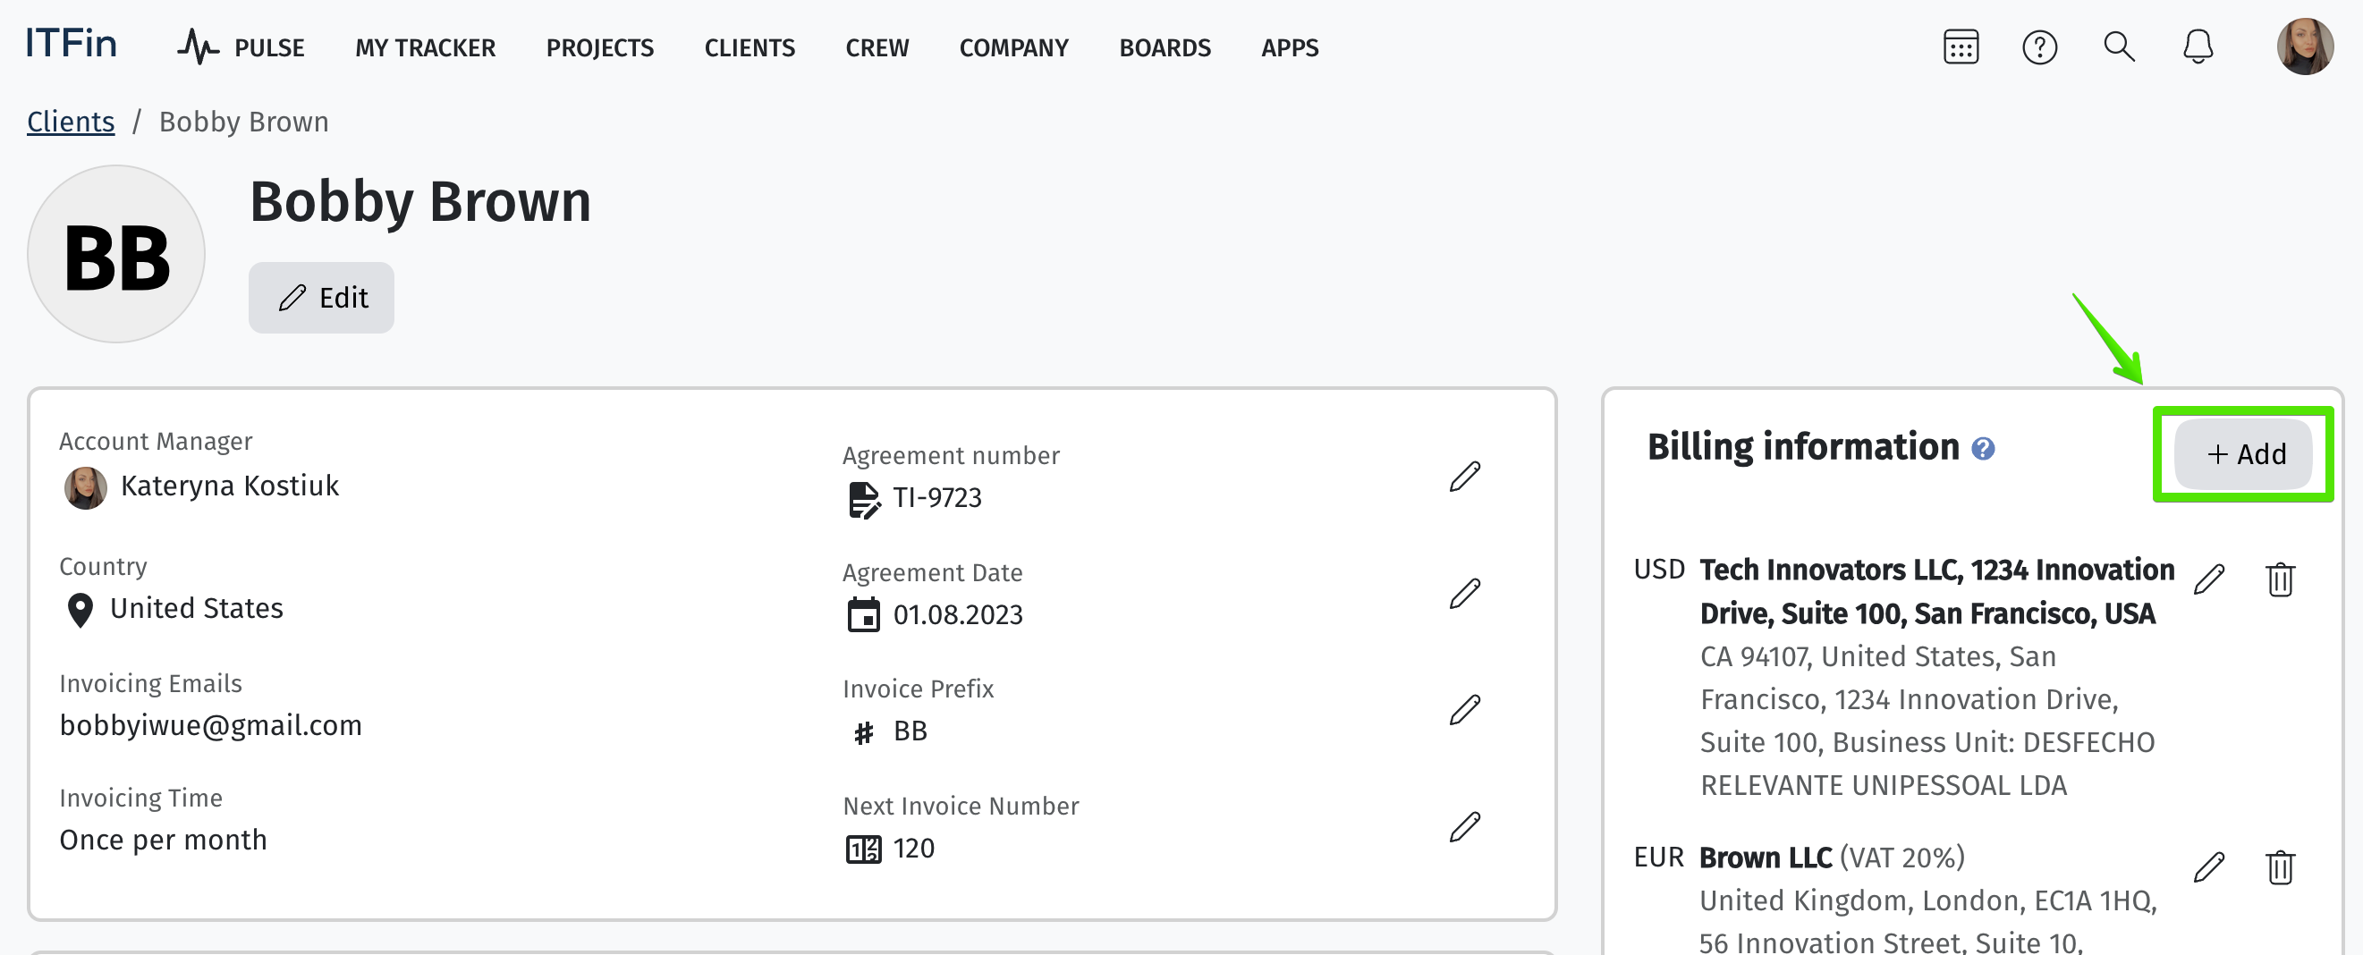This screenshot has height=955, width=2363.
Task: Click the search magnifier icon
Action: pos(2118,46)
